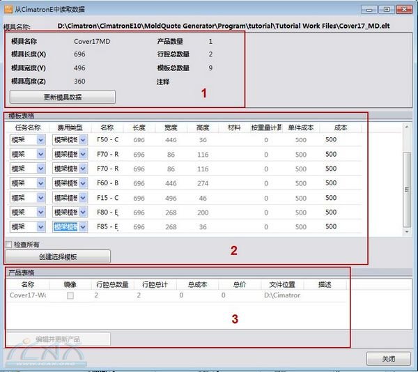
Task: Click the 成本 column header
Action: [341, 127]
